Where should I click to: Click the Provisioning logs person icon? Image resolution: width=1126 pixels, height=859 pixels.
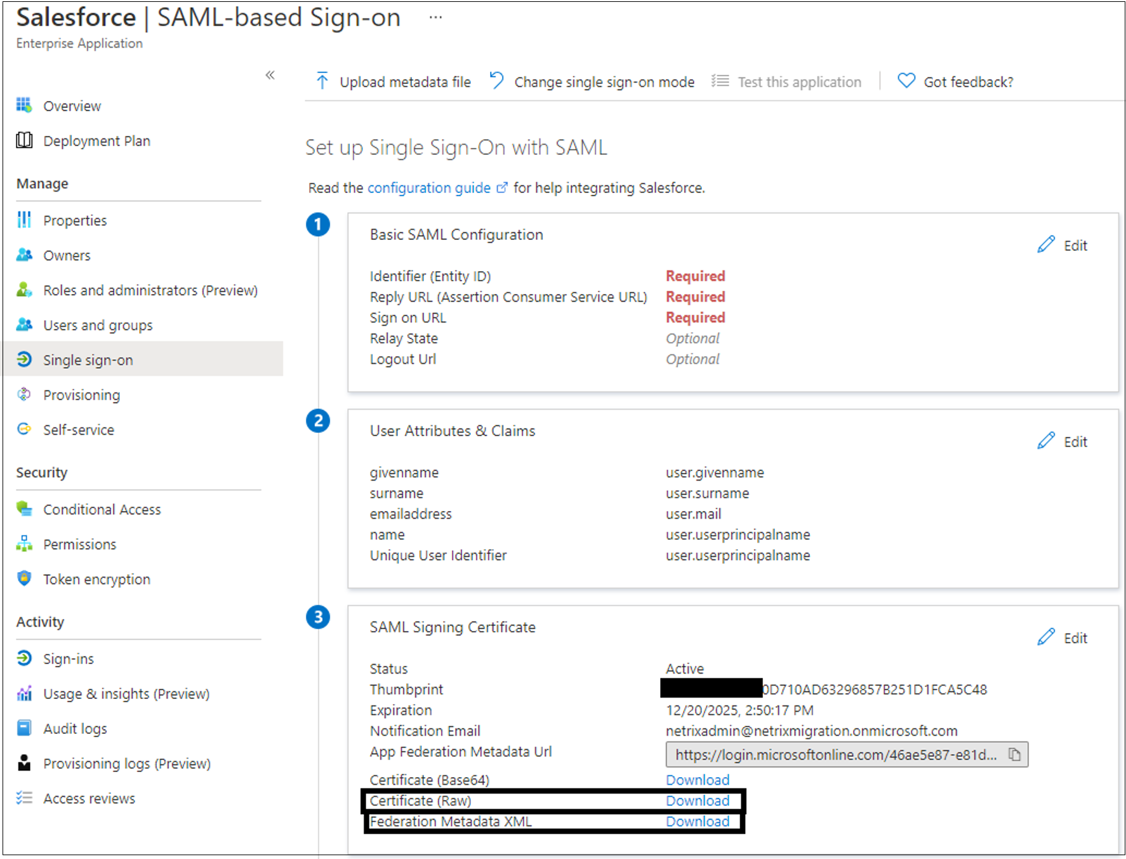click(24, 762)
